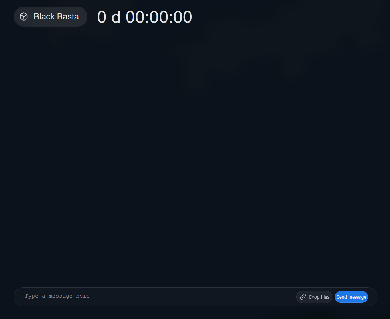Screen dimensions: 390x319
Task: Click the hours digits of the timer
Action: (x=135, y=17)
